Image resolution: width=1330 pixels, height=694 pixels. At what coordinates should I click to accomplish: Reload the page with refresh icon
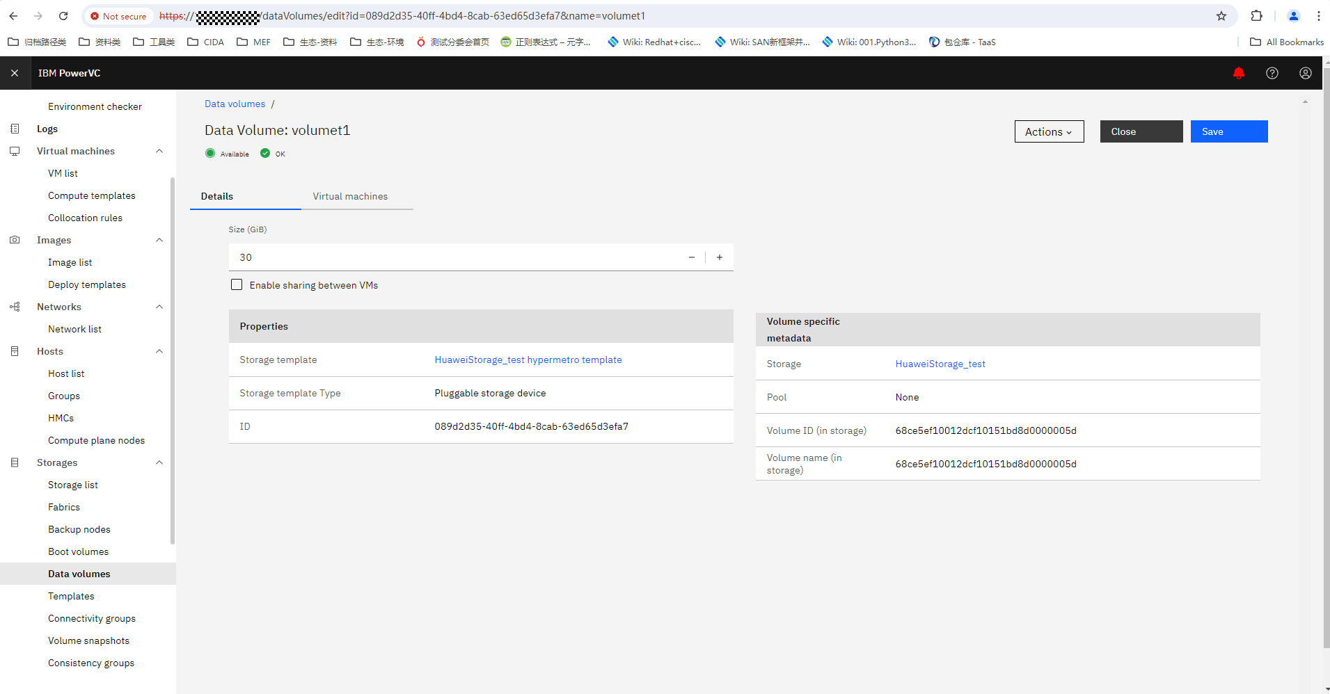pos(63,16)
